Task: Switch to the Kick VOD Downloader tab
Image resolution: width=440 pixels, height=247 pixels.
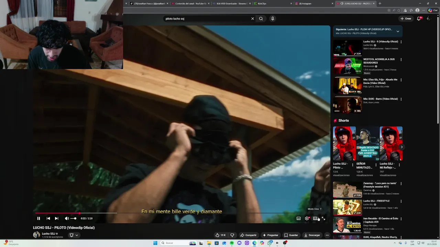Action: click(232, 3)
